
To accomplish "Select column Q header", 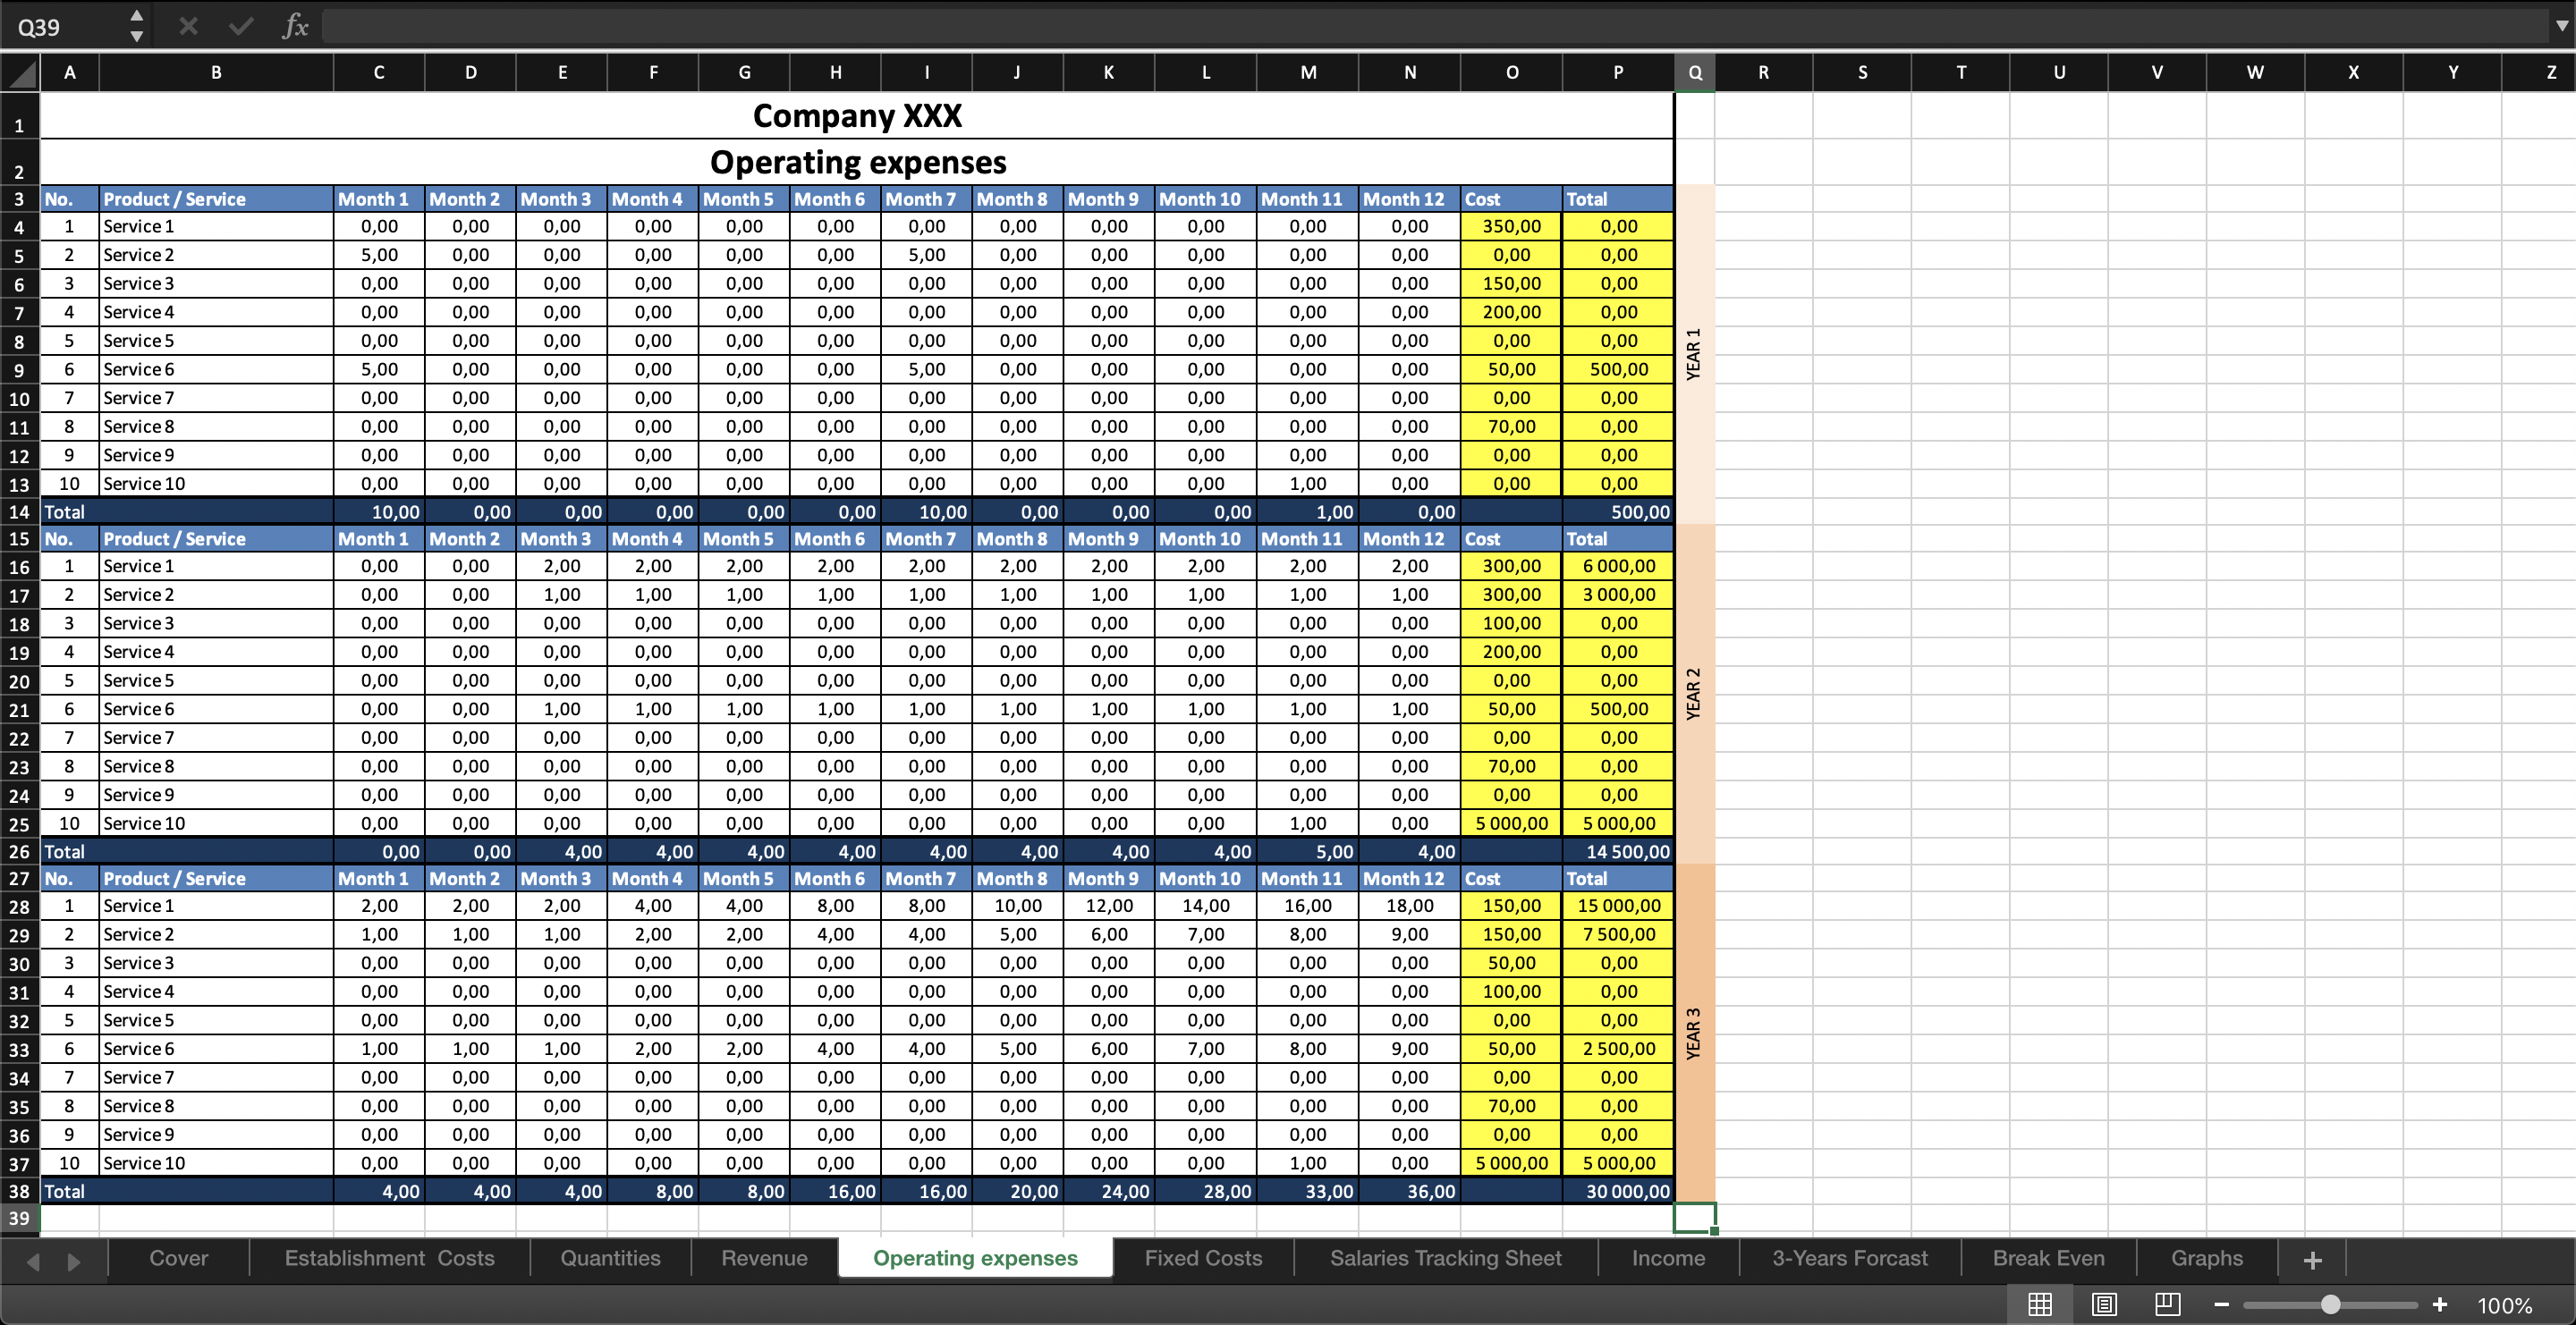I will [1695, 73].
